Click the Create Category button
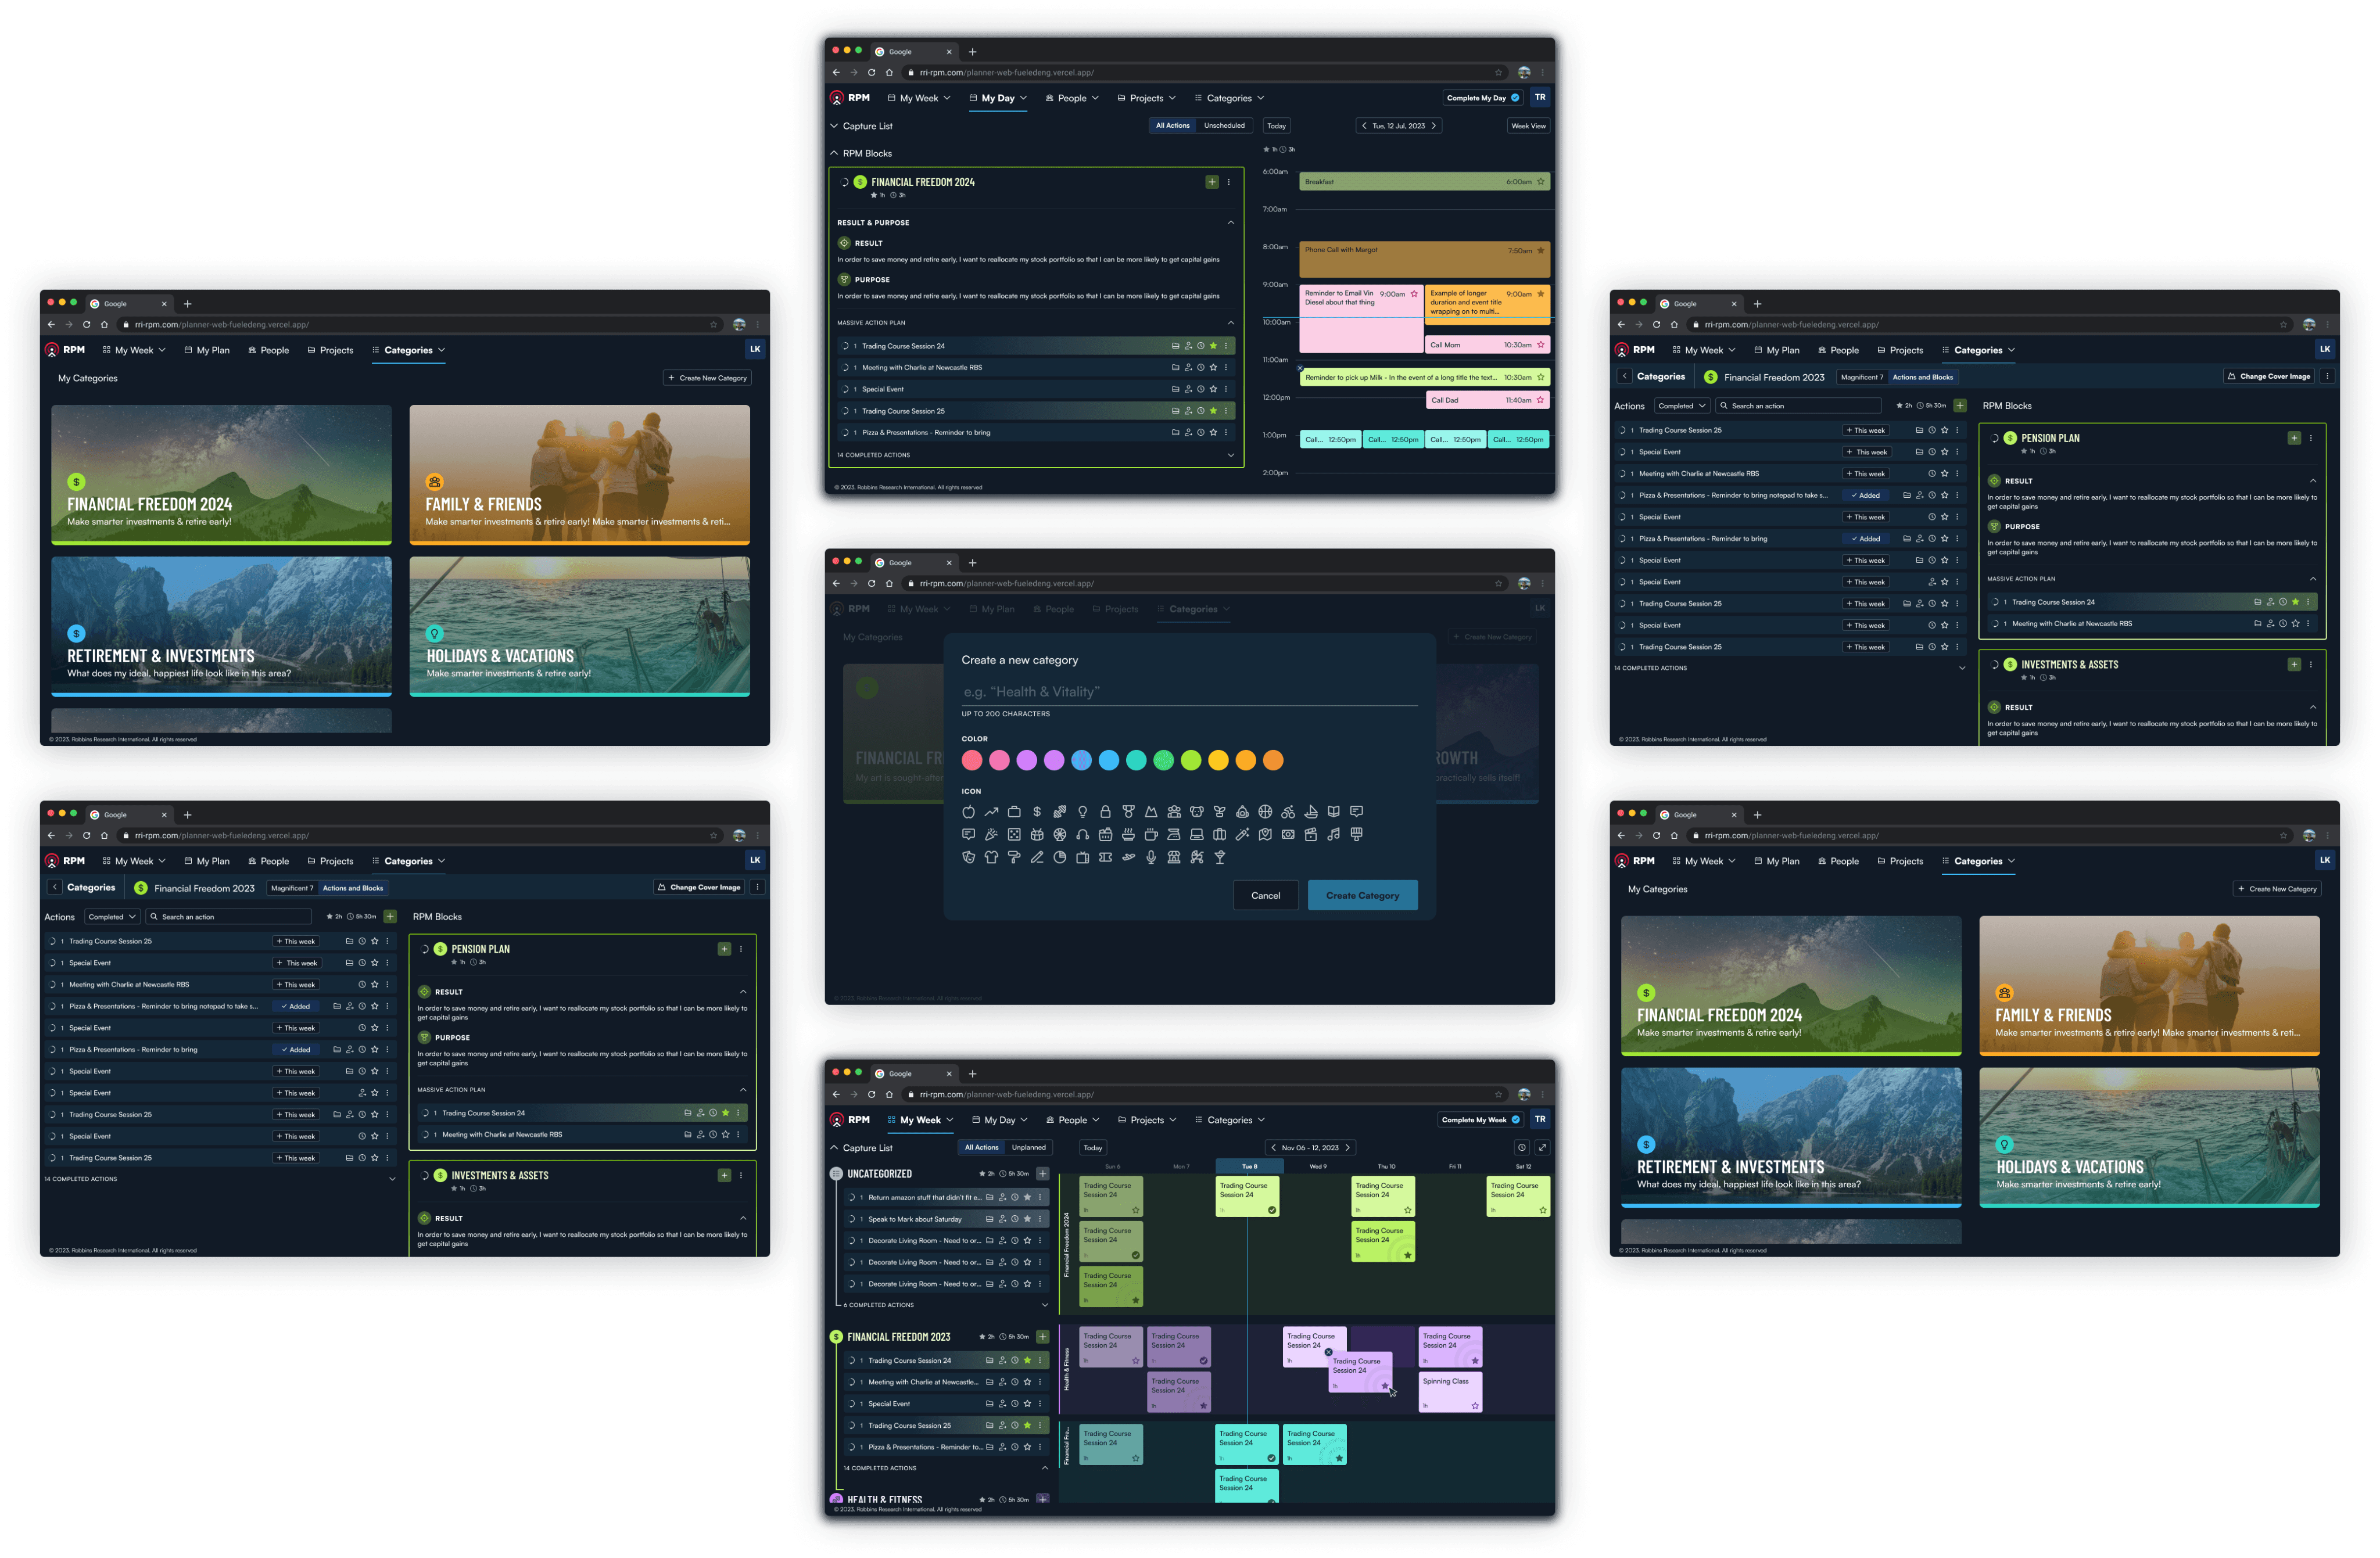2380x1558 pixels. click(x=1362, y=895)
